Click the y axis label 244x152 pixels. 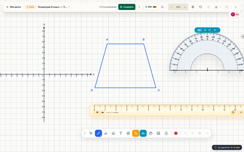pyautogui.click(x=44, y=24)
